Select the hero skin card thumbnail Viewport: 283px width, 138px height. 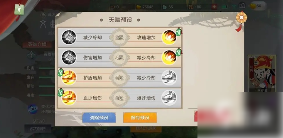pos(262,73)
